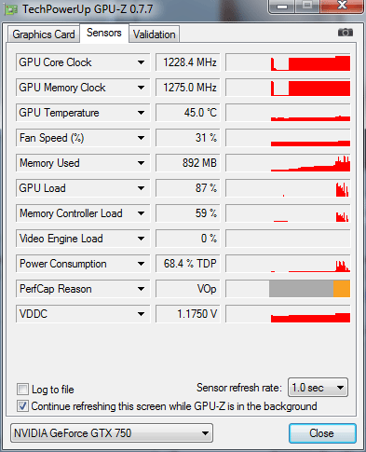Click the Close button

(x=322, y=433)
